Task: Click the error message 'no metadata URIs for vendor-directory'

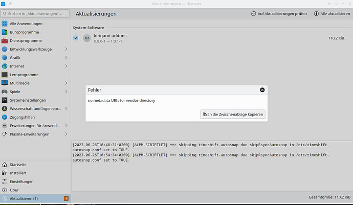Action: 121,101
